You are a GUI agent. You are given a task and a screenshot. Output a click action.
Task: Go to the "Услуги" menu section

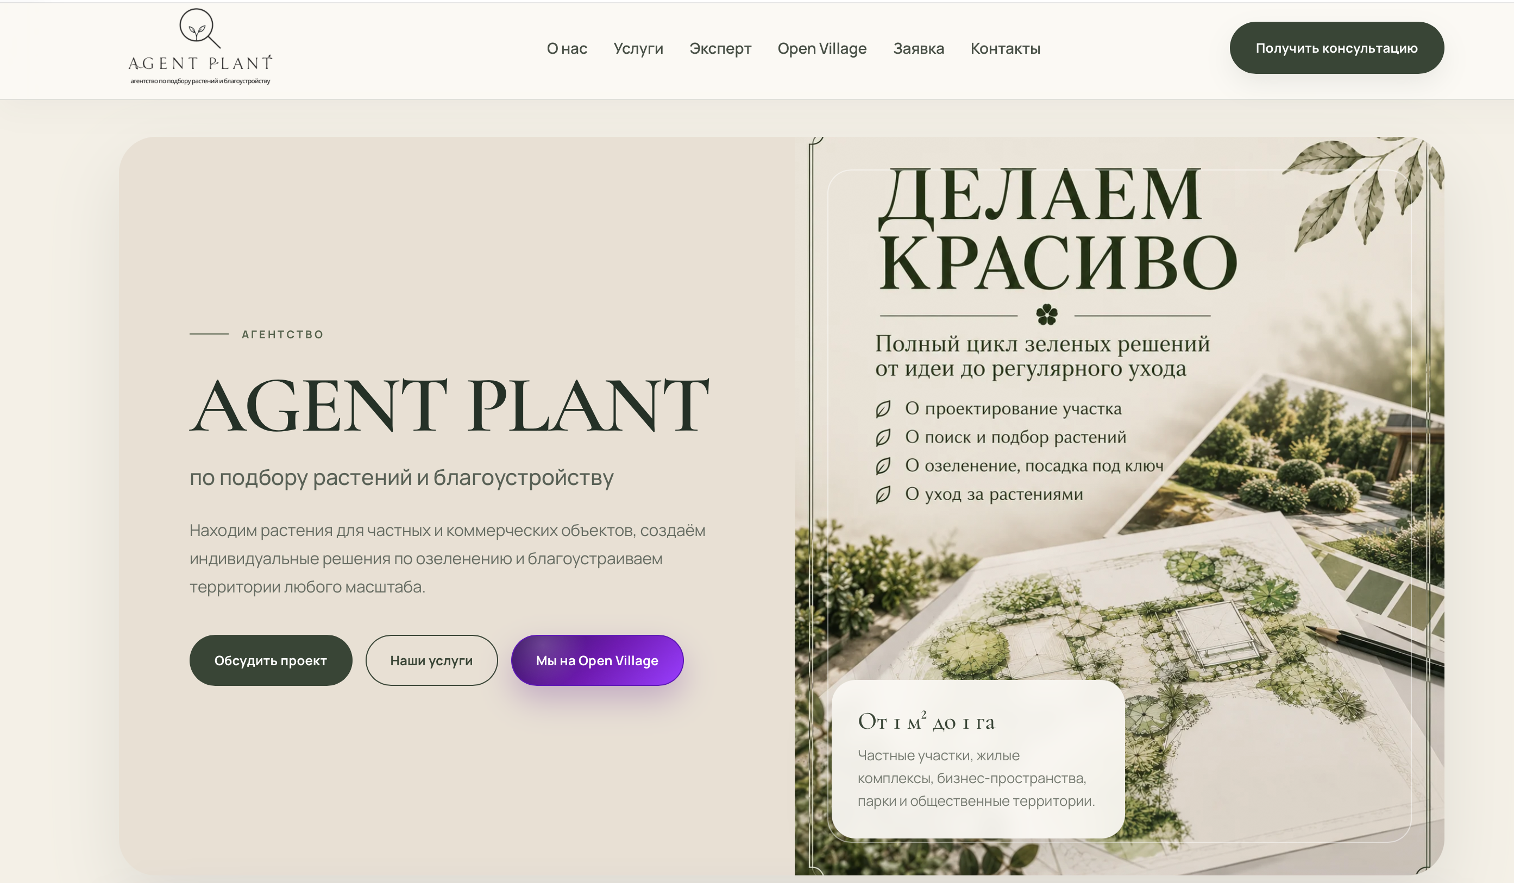point(638,49)
